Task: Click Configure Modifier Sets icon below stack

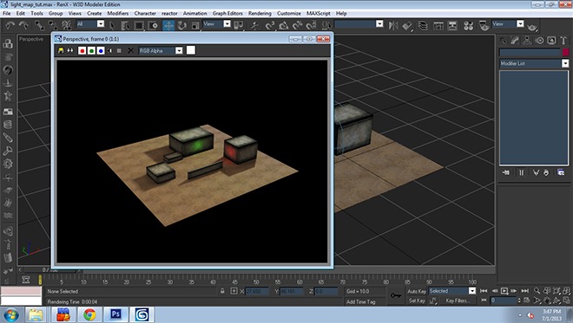Action: (561, 172)
